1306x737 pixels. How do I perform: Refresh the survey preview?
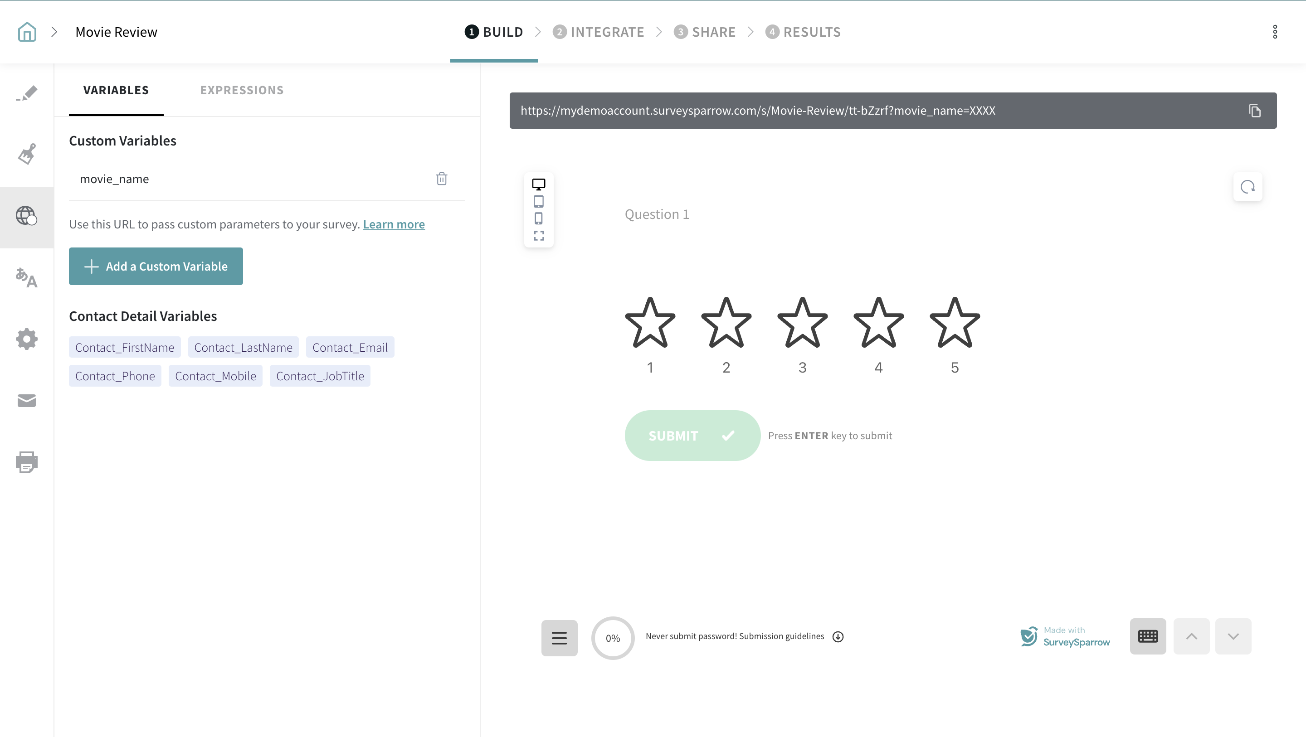[x=1248, y=187]
